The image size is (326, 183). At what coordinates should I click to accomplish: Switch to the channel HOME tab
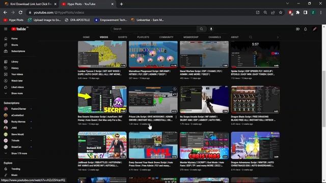pos(86,37)
